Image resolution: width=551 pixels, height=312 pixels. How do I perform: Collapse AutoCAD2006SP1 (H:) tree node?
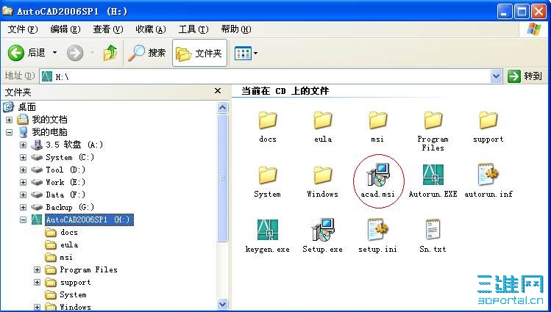tap(24, 220)
